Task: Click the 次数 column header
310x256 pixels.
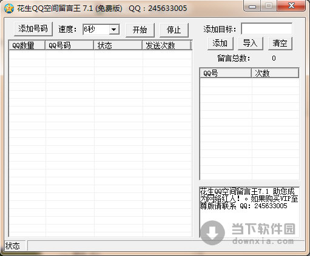Action: pyautogui.click(x=275, y=73)
